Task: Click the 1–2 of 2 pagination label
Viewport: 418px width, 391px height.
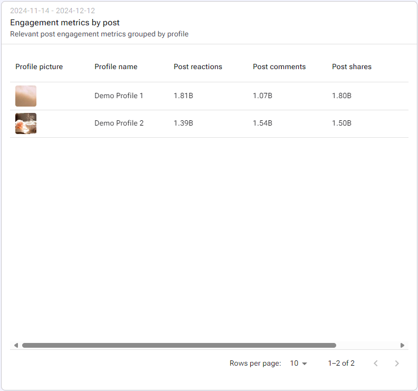Action: tap(341, 363)
